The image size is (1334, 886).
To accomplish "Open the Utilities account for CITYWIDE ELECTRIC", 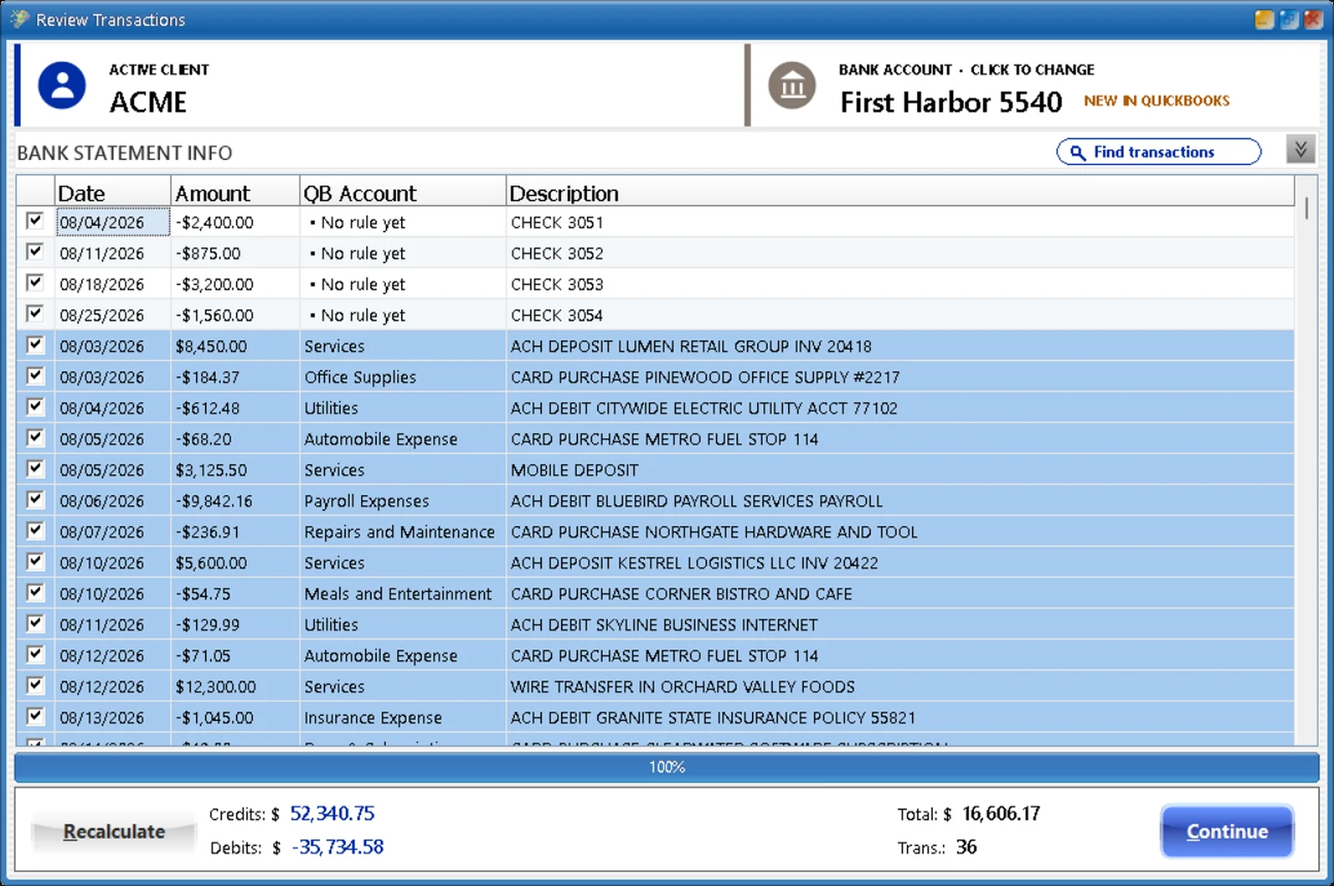I will pos(403,408).
